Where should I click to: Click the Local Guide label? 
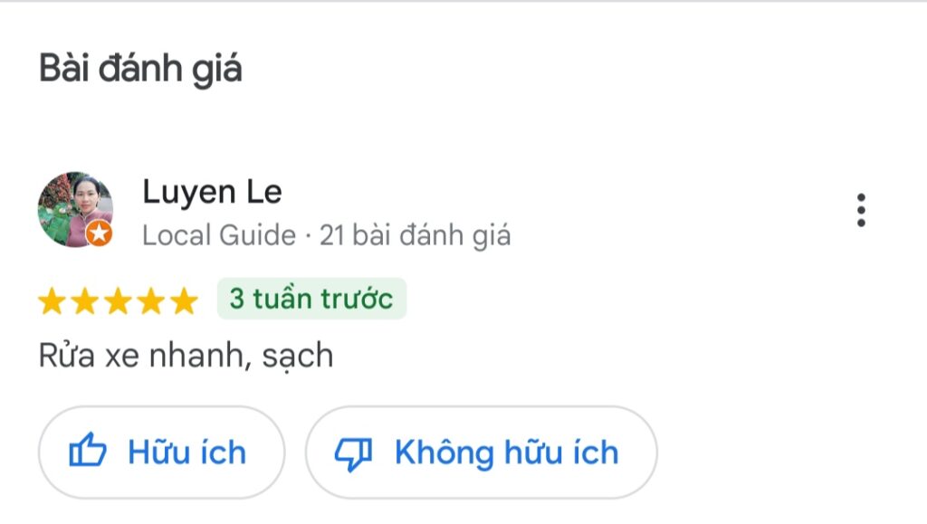pyautogui.click(x=219, y=235)
